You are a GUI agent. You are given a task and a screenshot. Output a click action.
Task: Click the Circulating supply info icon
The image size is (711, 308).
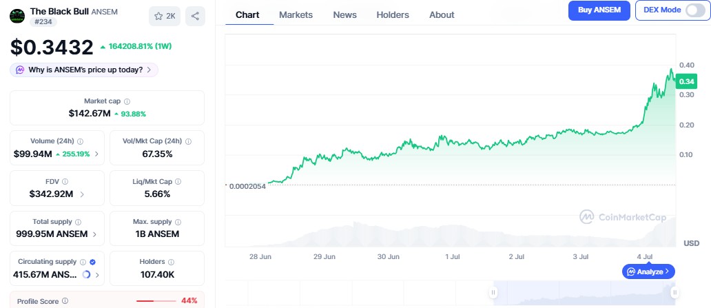pos(83,262)
